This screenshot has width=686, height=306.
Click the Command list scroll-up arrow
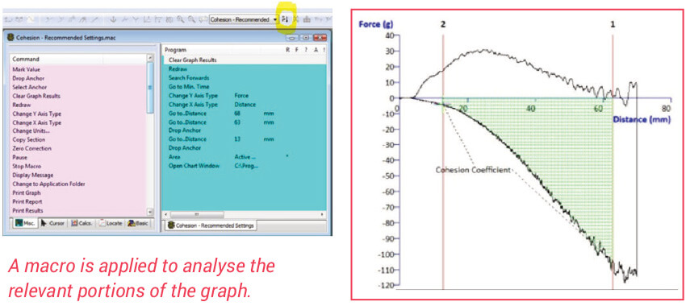pyautogui.click(x=150, y=58)
